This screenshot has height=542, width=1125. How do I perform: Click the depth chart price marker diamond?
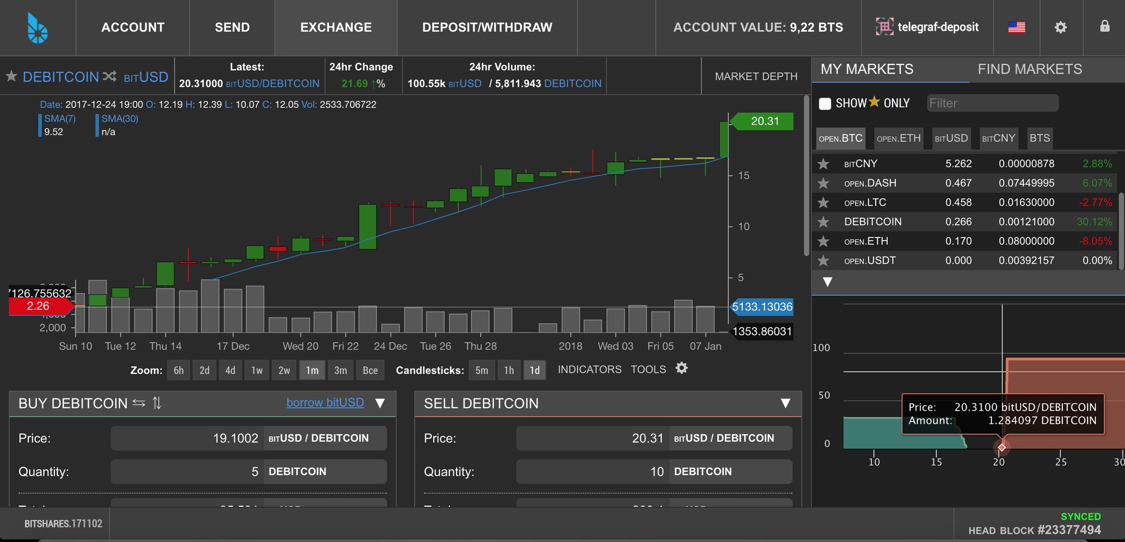click(x=1002, y=447)
